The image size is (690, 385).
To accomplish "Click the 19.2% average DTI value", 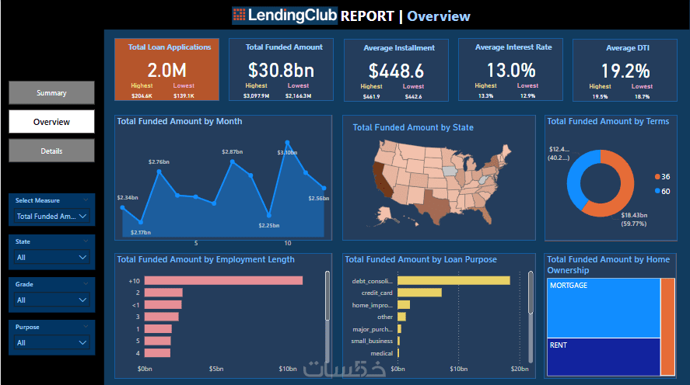I will coord(625,71).
